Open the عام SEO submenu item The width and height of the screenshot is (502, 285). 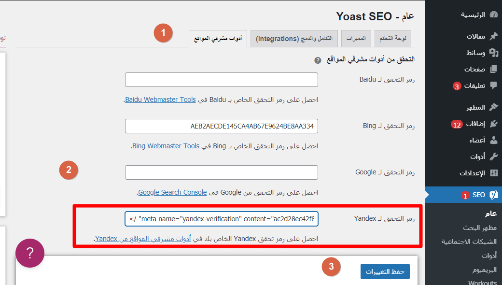click(491, 214)
